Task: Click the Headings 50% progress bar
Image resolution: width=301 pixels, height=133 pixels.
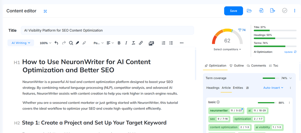Action: coord(275,38)
